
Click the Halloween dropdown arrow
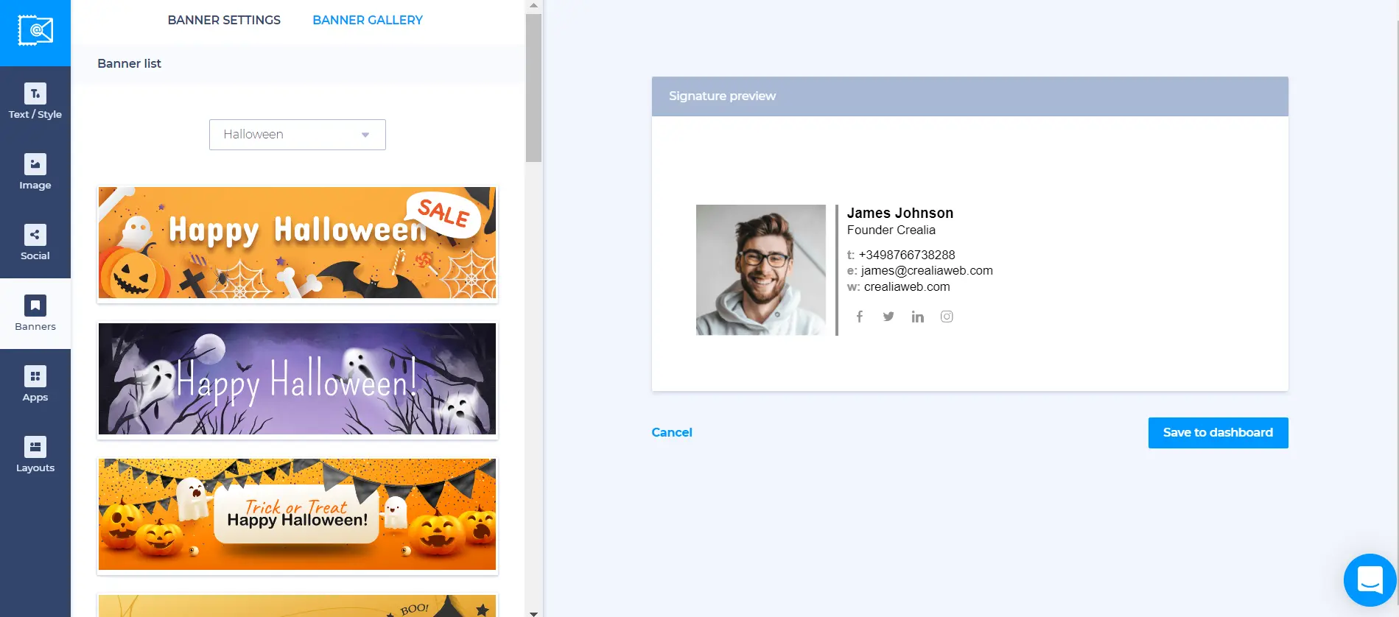[365, 135]
